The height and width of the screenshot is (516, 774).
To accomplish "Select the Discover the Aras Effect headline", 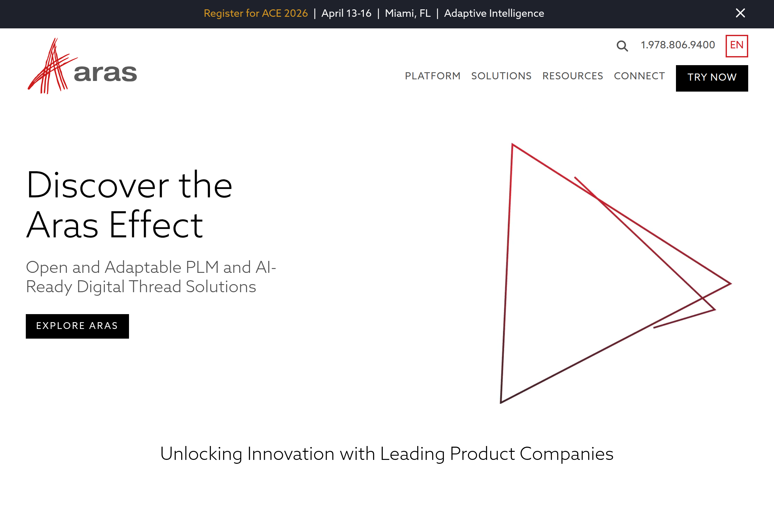I will [x=130, y=204].
